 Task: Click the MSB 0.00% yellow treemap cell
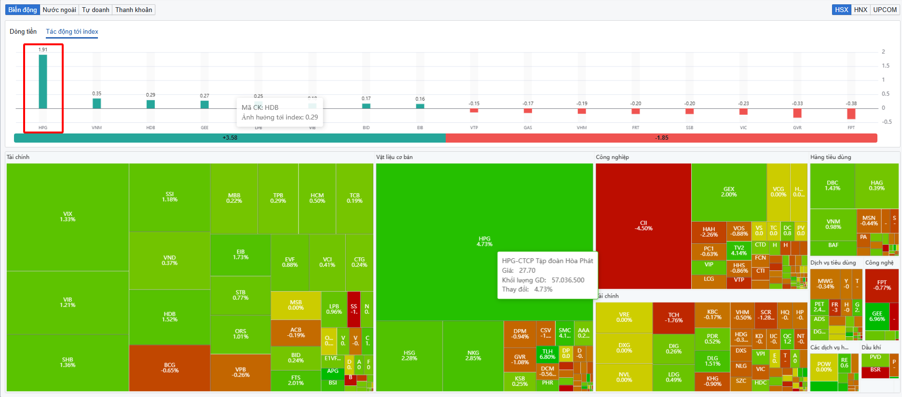296,305
